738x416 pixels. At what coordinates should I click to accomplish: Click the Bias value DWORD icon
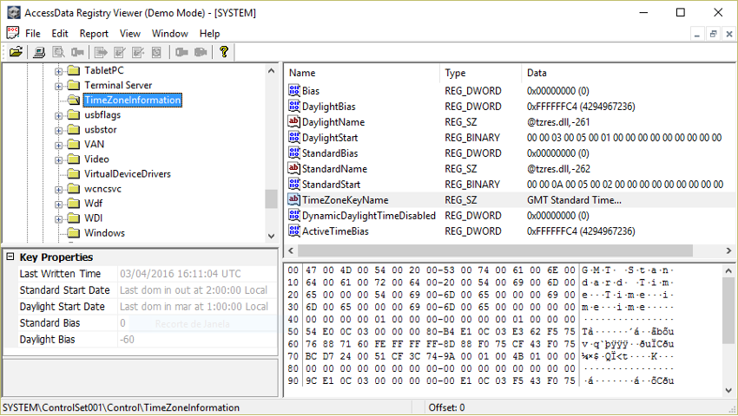tap(294, 90)
